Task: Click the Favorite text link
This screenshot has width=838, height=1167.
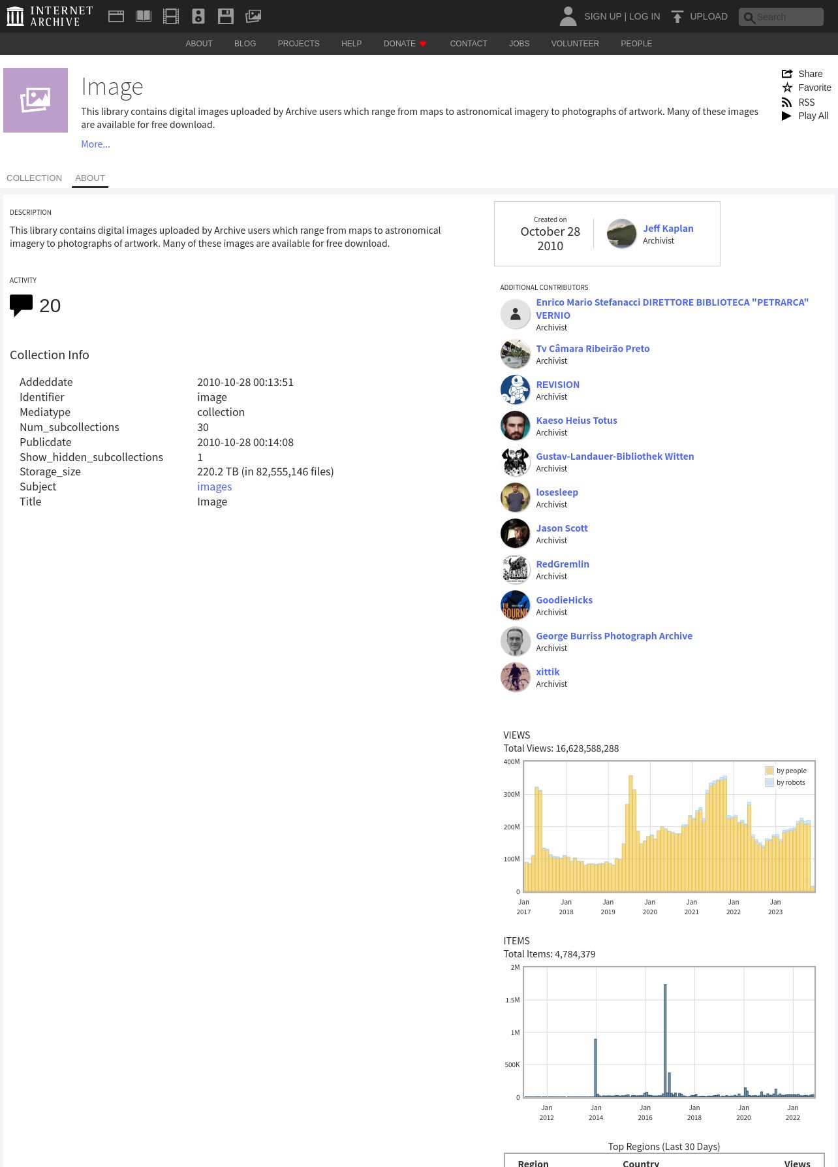Action: [815, 88]
